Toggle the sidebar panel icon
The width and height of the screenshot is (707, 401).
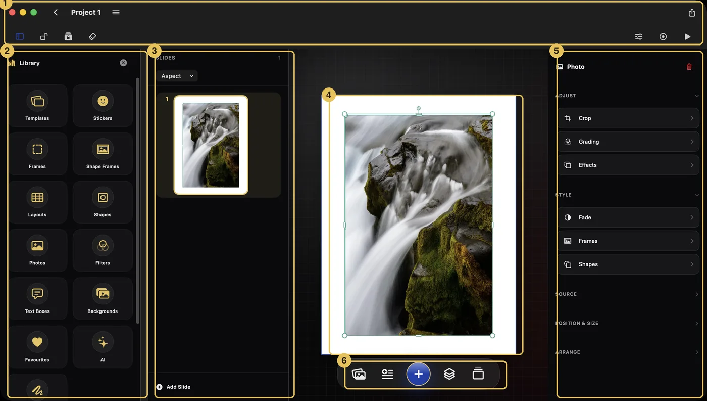[x=20, y=36]
